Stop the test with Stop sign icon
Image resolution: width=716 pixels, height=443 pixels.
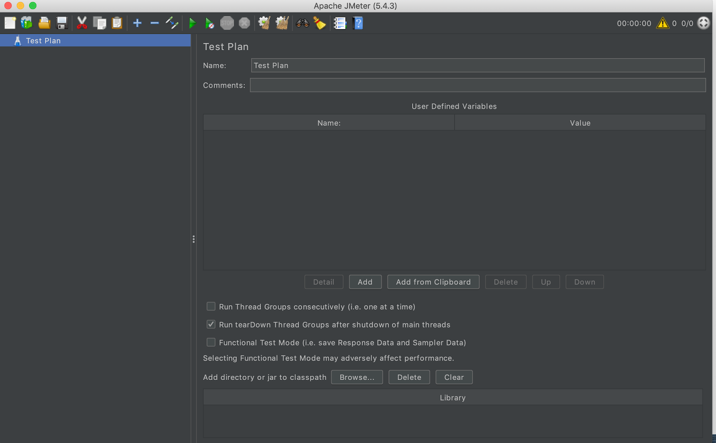227,23
